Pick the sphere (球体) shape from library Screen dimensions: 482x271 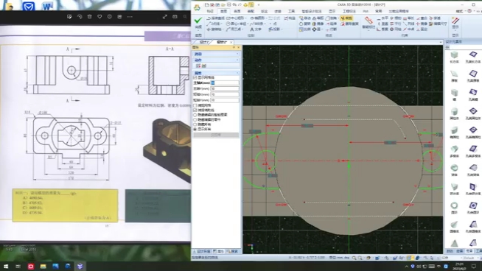point(454,170)
